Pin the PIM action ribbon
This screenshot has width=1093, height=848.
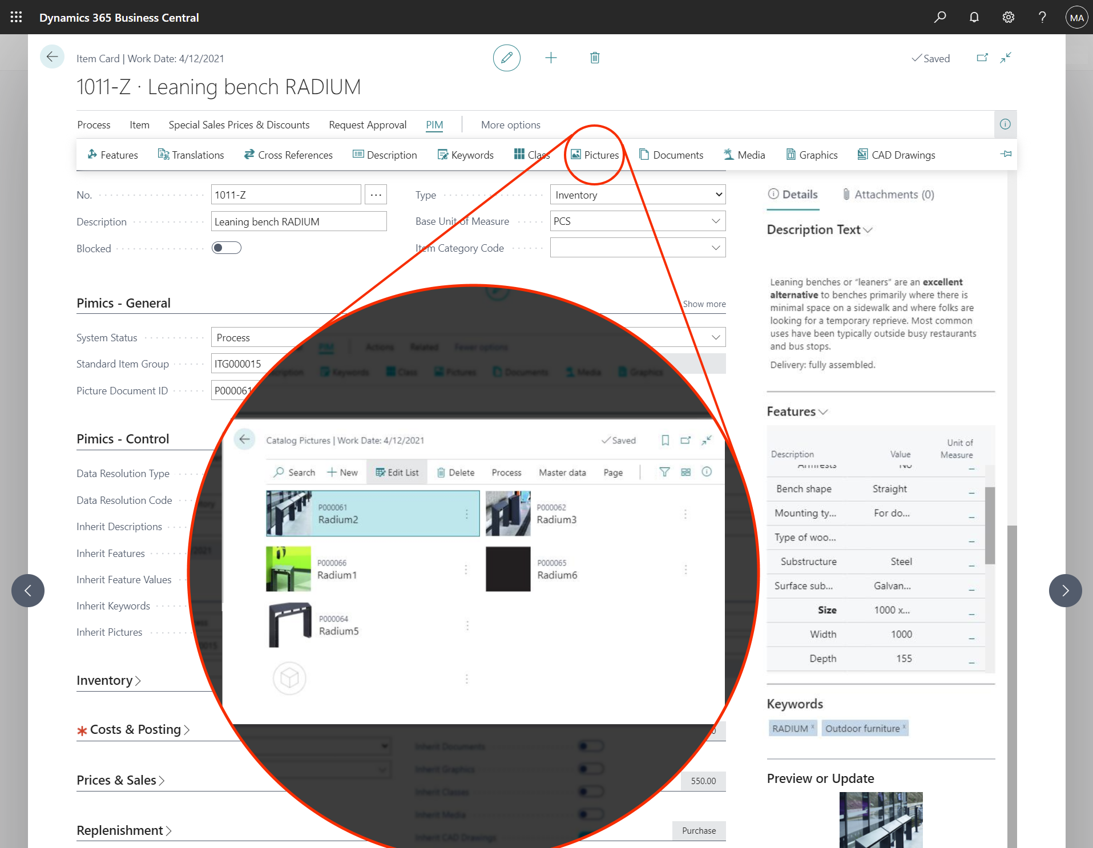tap(1006, 155)
